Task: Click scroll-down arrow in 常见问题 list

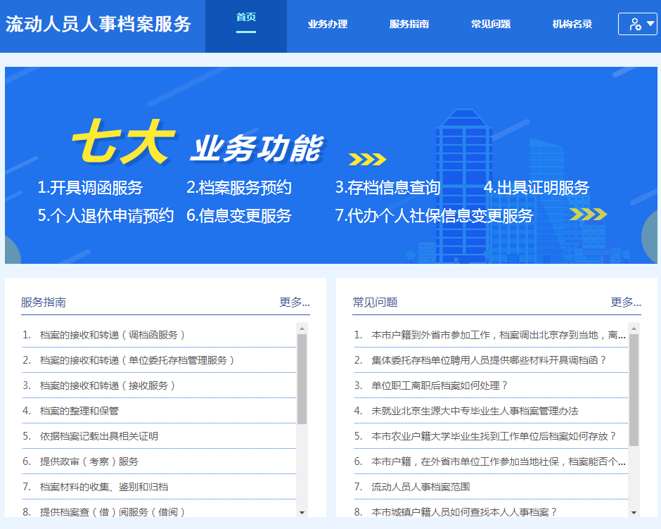Action: (634, 512)
